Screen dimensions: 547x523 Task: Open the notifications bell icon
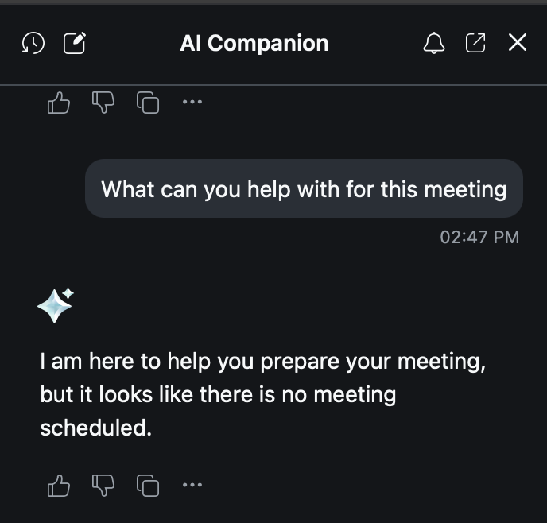(433, 43)
